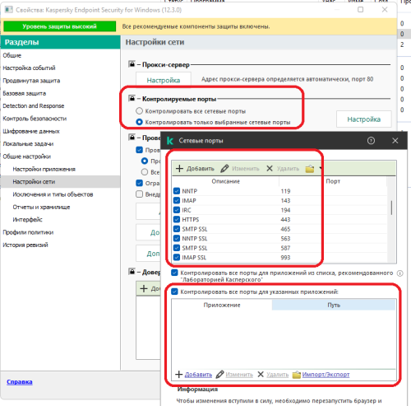411x406 pixels.
Task: Toggle Контролировать все порты для указанных приложений
Action: pos(174,292)
